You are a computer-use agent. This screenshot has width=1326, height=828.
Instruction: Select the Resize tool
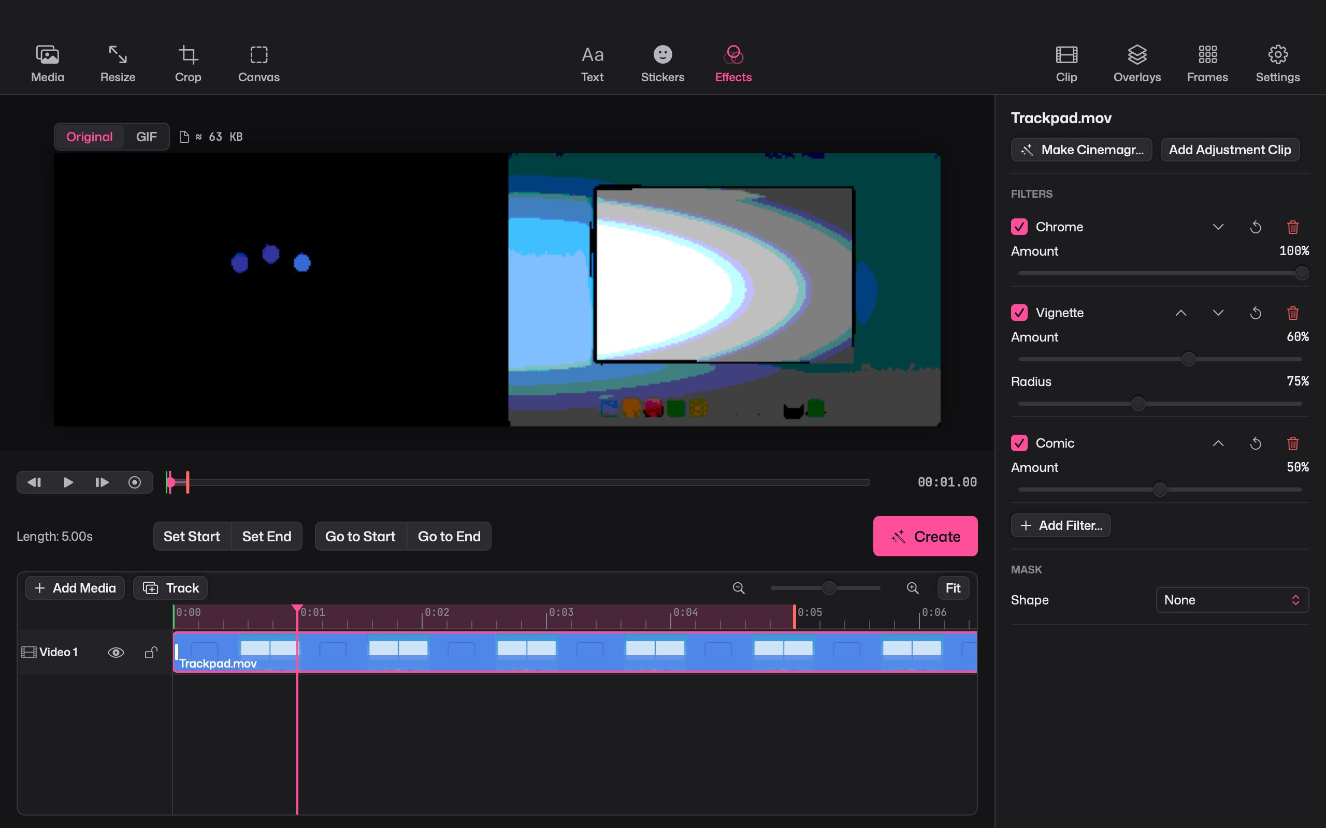click(x=118, y=64)
